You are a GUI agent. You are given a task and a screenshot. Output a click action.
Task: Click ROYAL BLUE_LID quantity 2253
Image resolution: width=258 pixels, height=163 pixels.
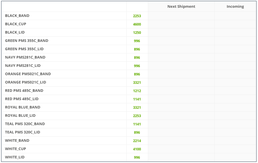[137, 116]
